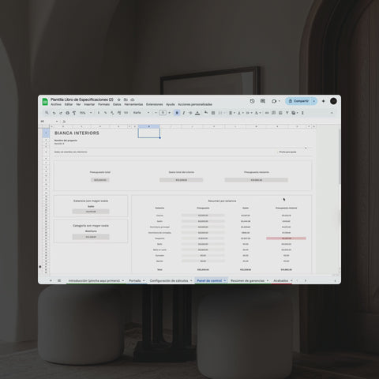Viewport: 379px width, 379px height.
Task: Redo the last action
Action: [x=61, y=113]
